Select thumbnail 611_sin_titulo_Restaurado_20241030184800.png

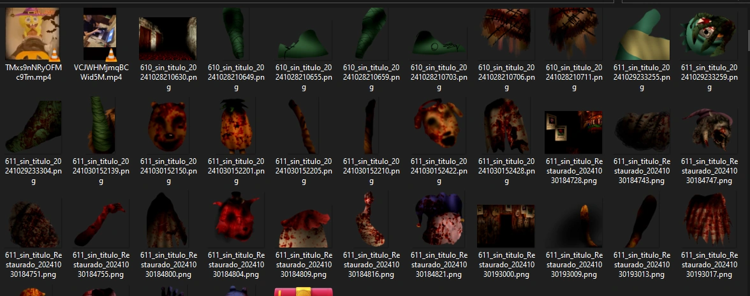pos(168,221)
